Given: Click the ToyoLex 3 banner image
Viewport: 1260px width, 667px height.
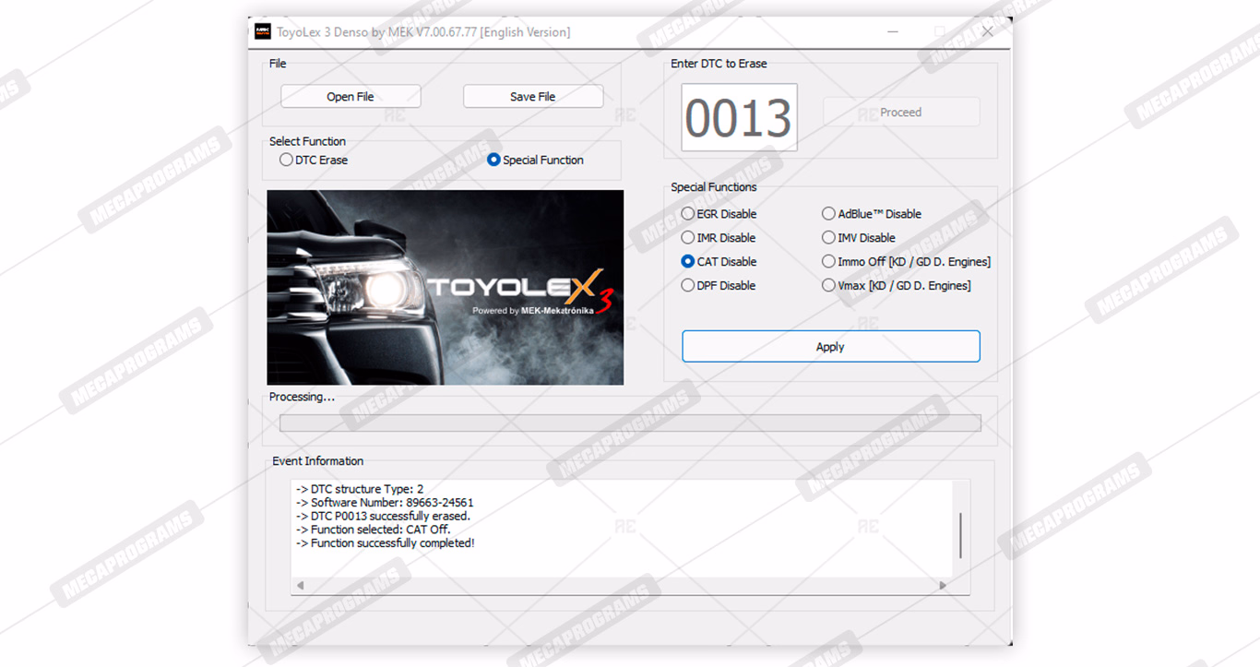Looking at the screenshot, I should tap(446, 288).
